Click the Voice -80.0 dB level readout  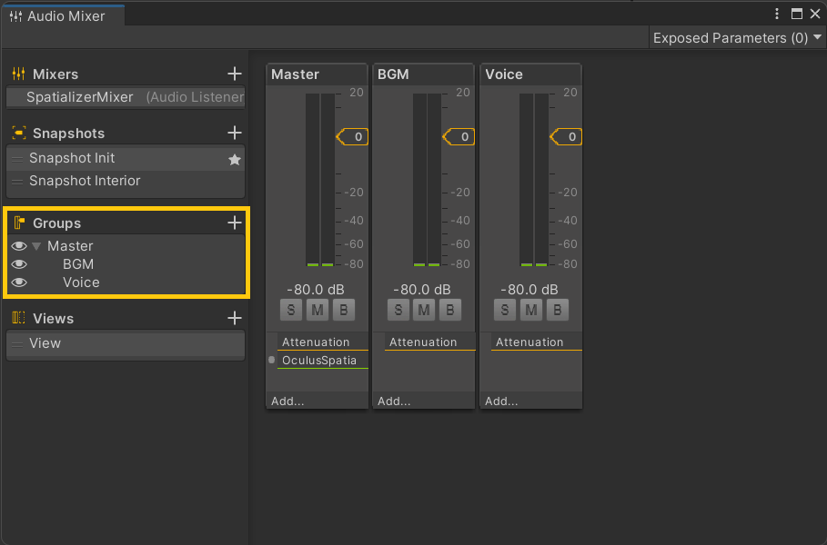(529, 290)
